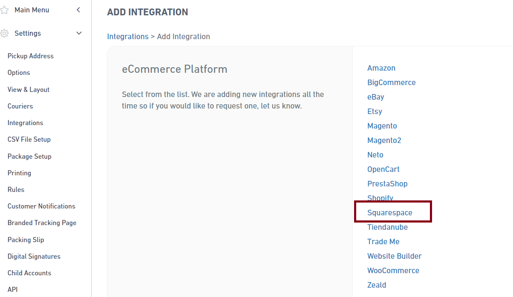Click the ADD INTEGRATION page title
The width and height of the screenshot is (513, 297).
tap(147, 12)
